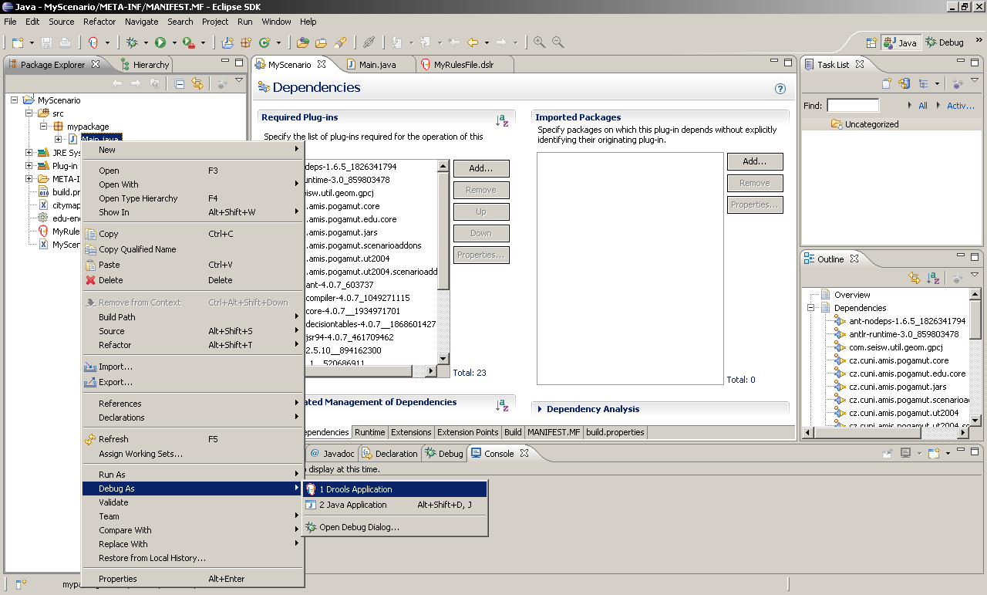Click the Drools rule head toolbar icon
This screenshot has height=595, width=987.
[93, 42]
